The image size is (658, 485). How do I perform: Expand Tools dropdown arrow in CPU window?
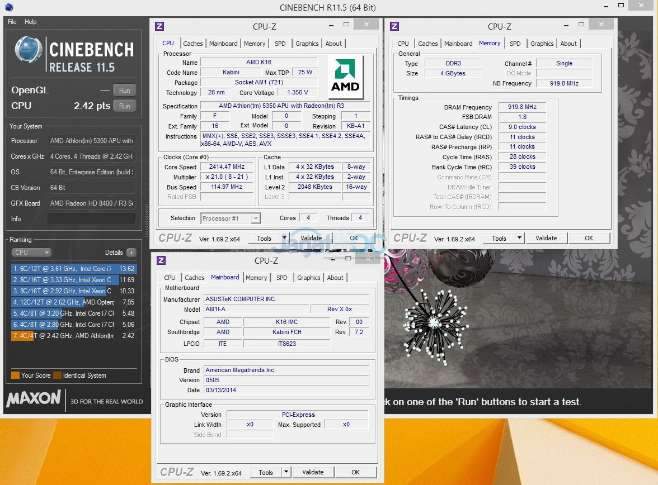coord(284,239)
